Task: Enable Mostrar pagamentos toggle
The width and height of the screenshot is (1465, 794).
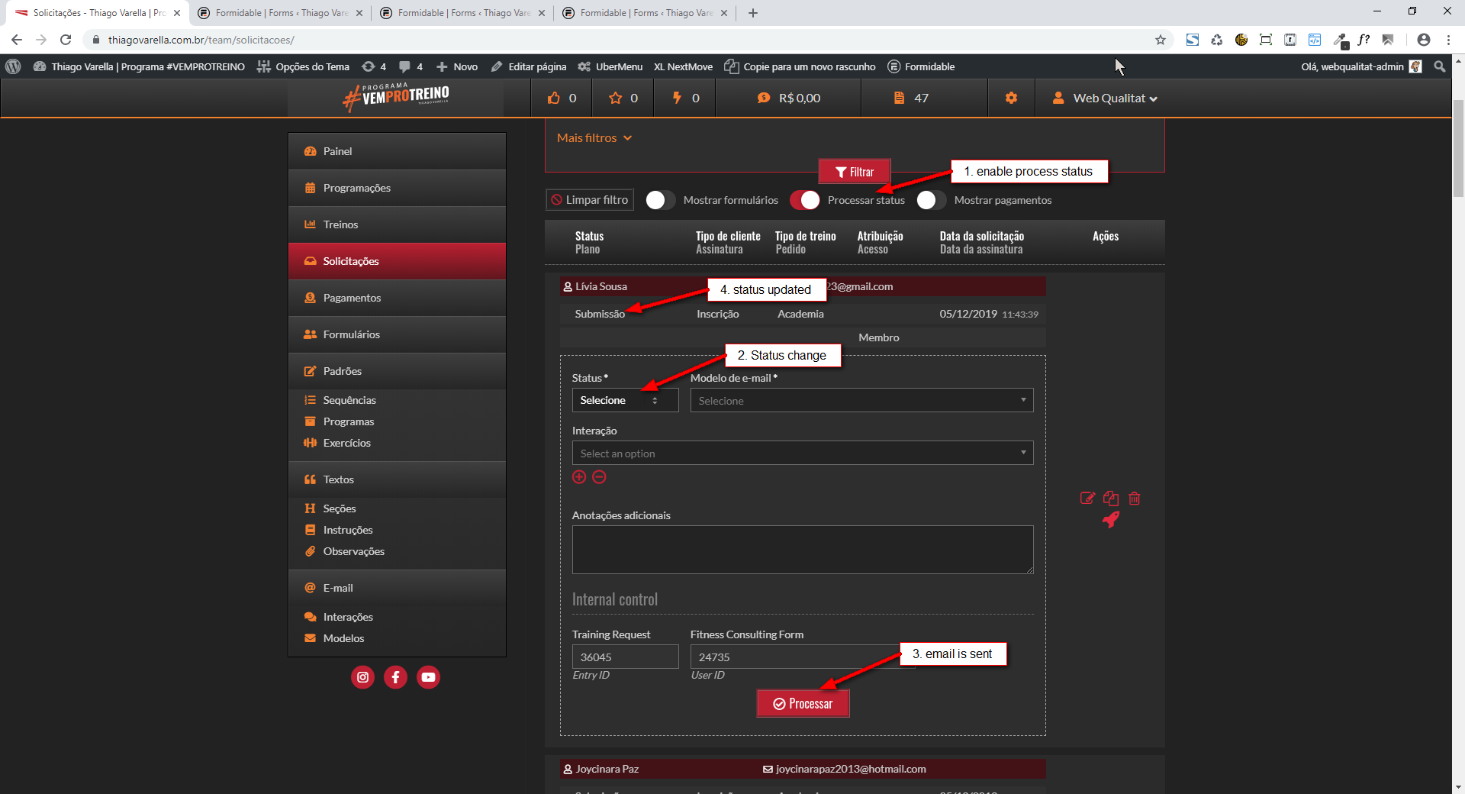Action: click(931, 200)
